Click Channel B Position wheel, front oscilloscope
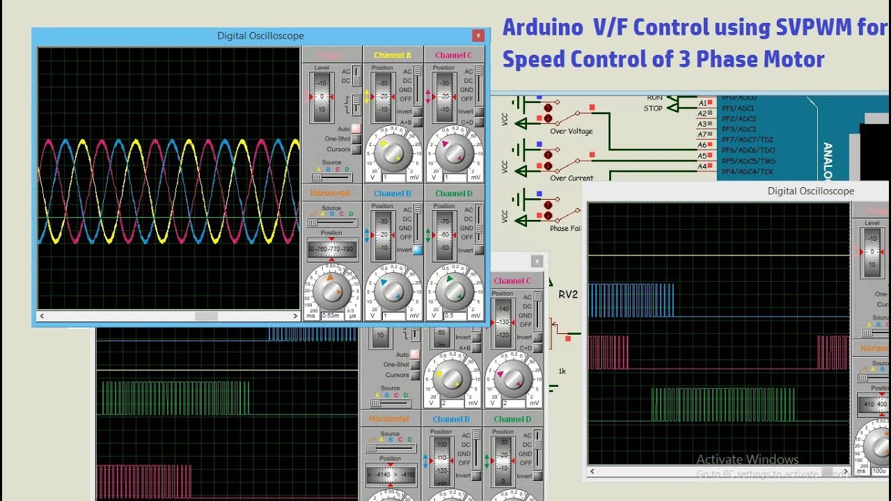891x501 pixels. (x=383, y=235)
